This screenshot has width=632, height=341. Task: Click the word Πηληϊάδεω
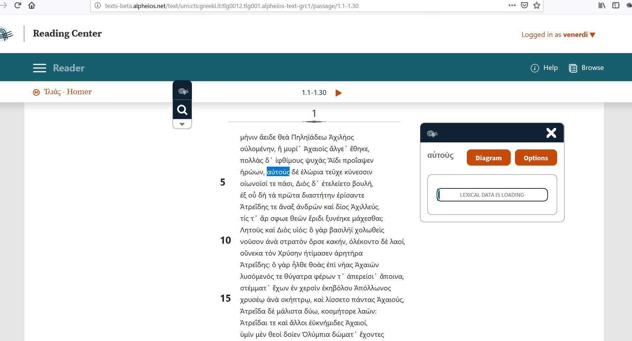click(309, 137)
